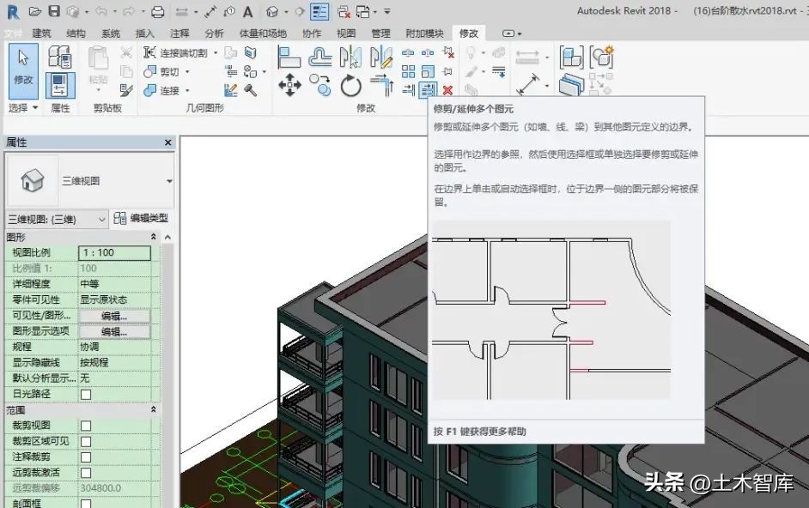Screen dimensions: 809x508
Task: Open the 视图 ribbon tab
Action: pyautogui.click(x=346, y=33)
